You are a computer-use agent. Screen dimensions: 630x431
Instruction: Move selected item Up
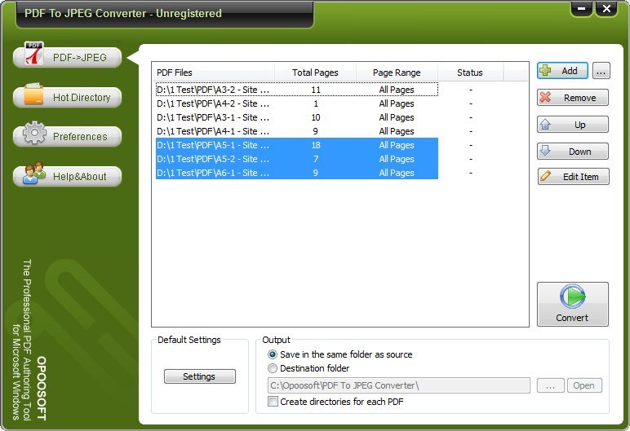pyautogui.click(x=573, y=125)
